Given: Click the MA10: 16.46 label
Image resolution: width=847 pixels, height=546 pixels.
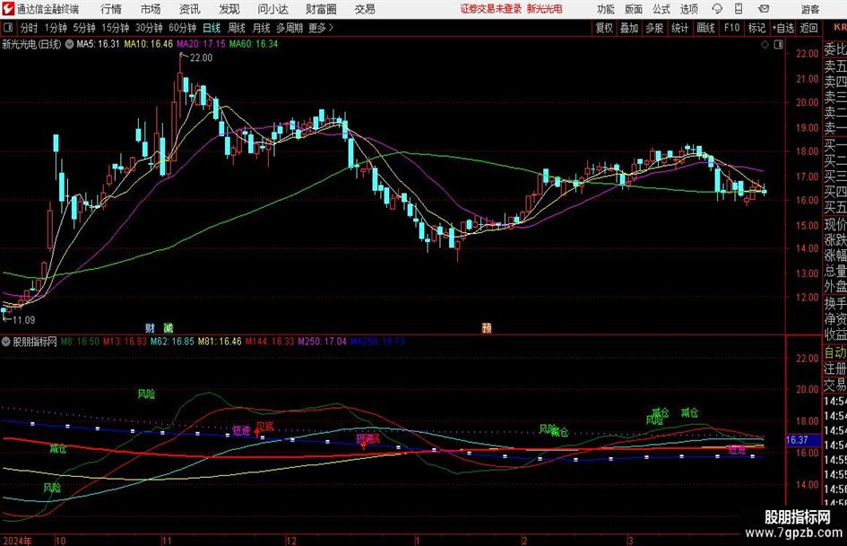Looking at the screenshot, I should pyautogui.click(x=149, y=44).
